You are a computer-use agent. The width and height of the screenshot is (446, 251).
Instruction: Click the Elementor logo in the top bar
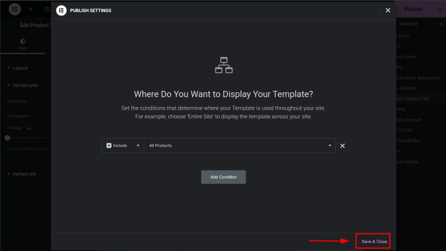pyautogui.click(x=15, y=9)
